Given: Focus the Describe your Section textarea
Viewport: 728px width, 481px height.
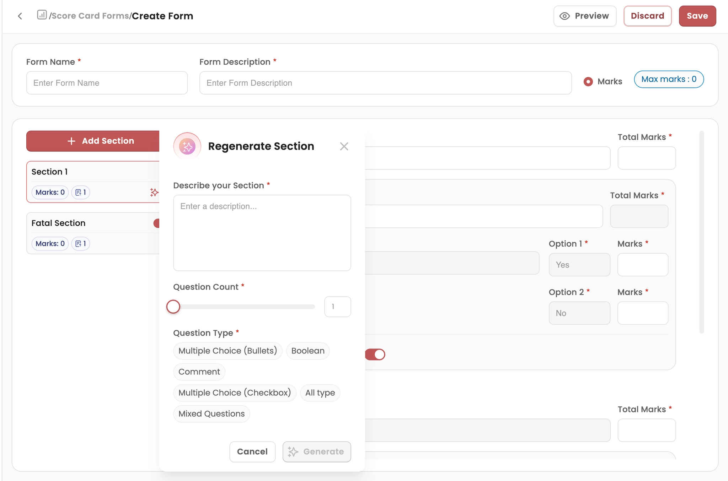Looking at the screenshot, I should pyautogui.click(x=262, y=233).
